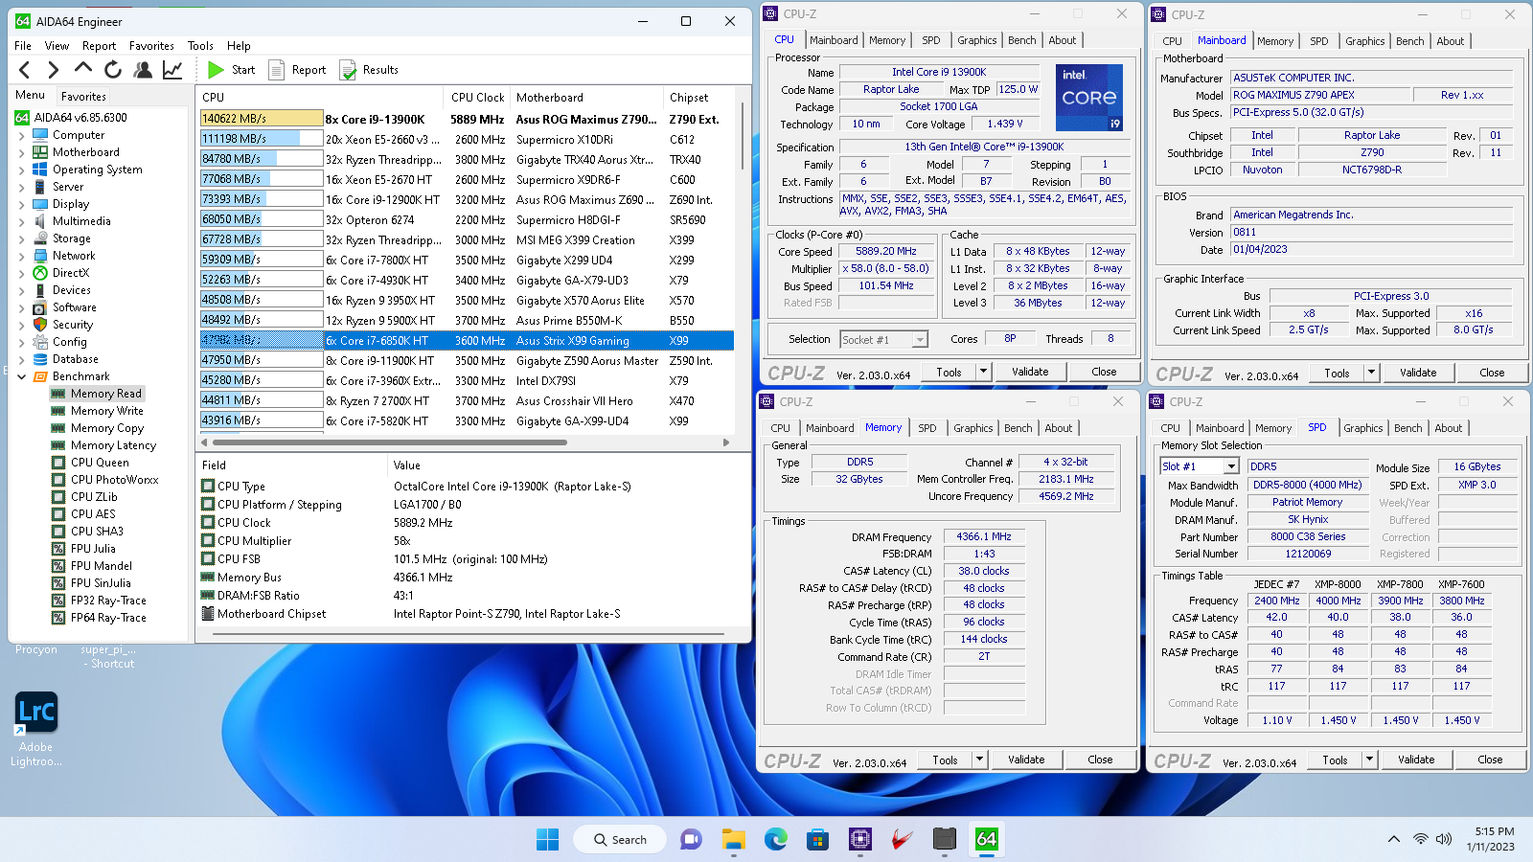Select the FP64 Ray-Trace benchmark
The width and height of the screenshot is (1533, 862).
tap(108, 618)
